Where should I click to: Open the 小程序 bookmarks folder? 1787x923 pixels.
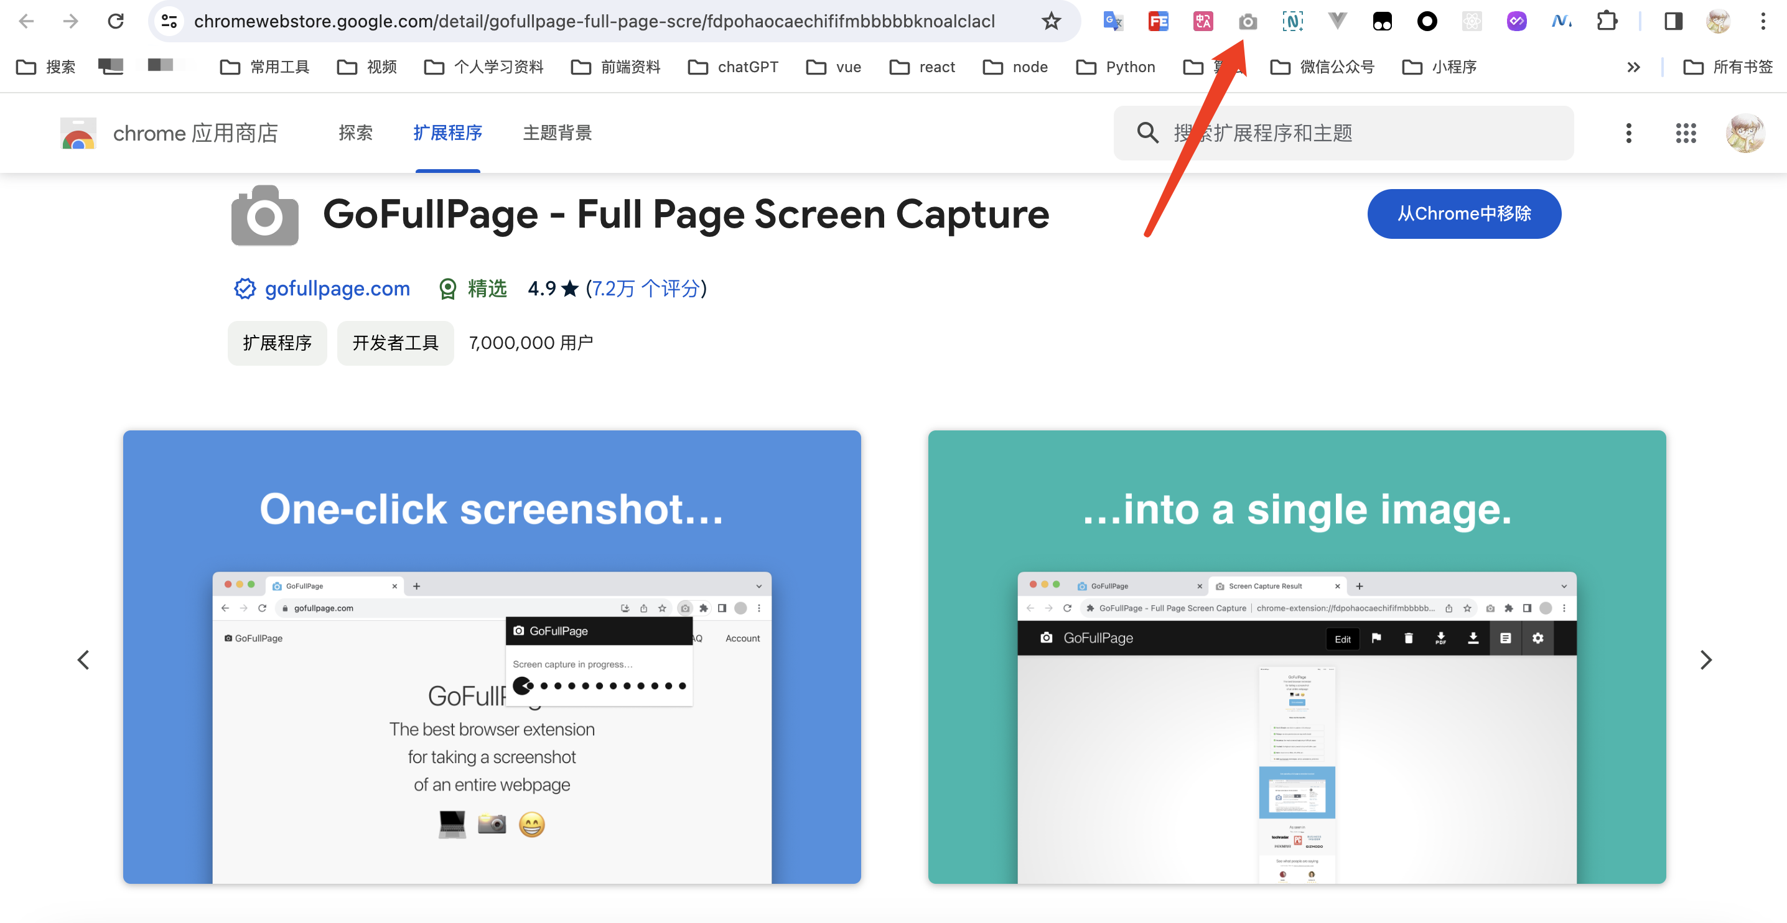[1439, 67]
